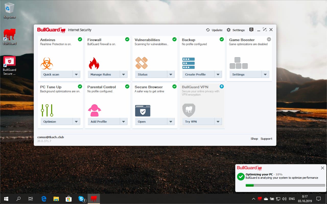Click the BullGuard VPN shield icon
The height and width of the screenshot is (204, 327).
point(189,110)
